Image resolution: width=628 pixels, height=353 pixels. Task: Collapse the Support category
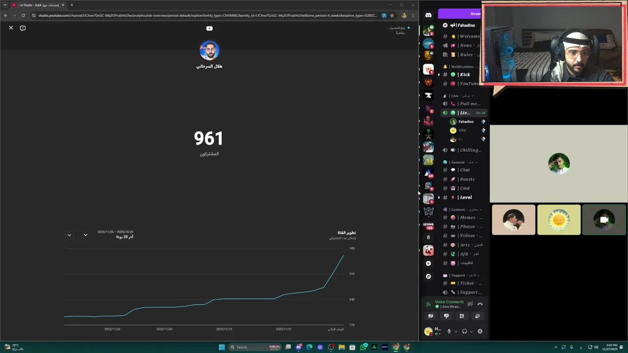(462, 276)
